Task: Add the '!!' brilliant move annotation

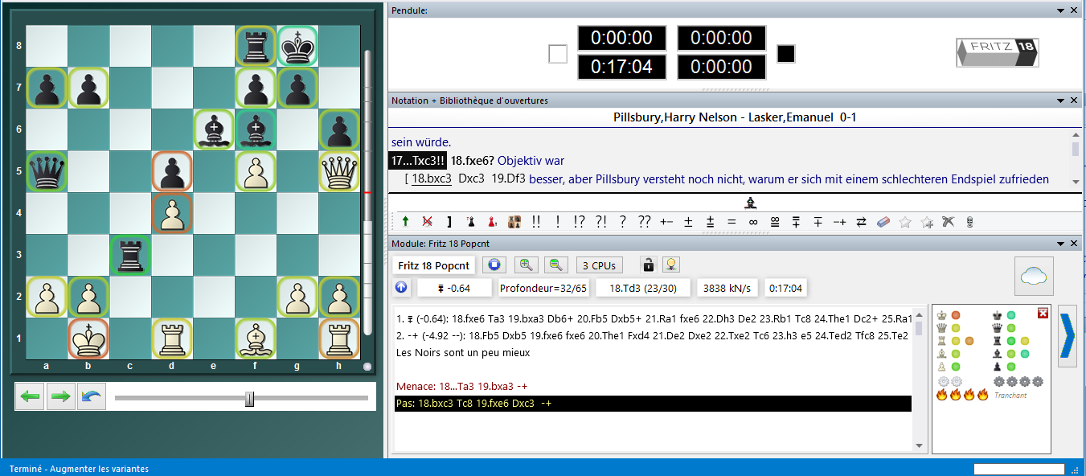Action: click(536, 221)
